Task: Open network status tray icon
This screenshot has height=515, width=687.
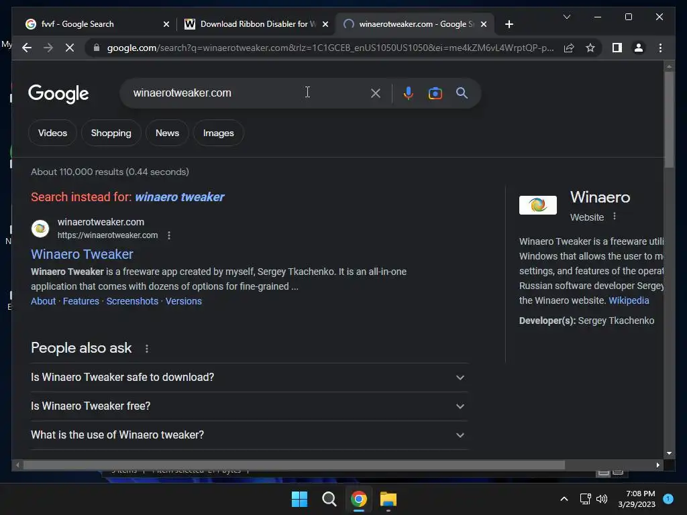Action: coord(585,499)
